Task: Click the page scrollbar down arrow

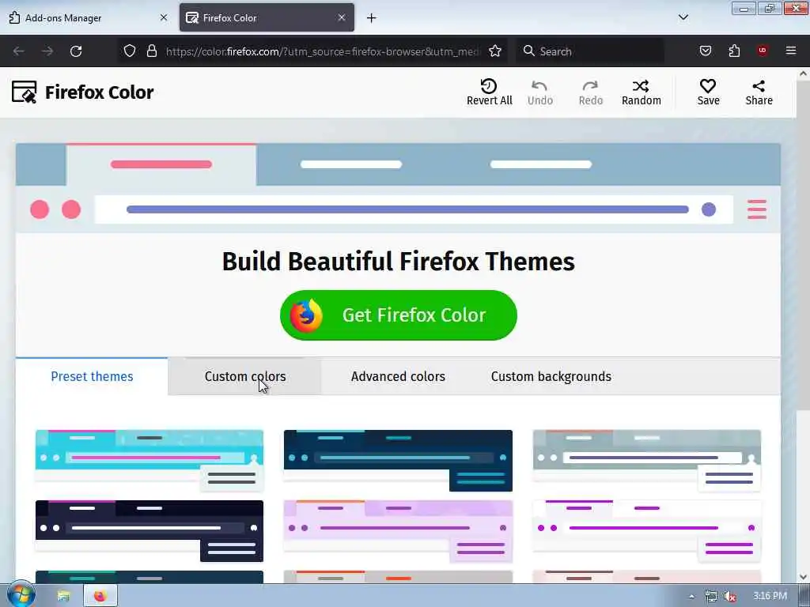Action: (803, 577)
